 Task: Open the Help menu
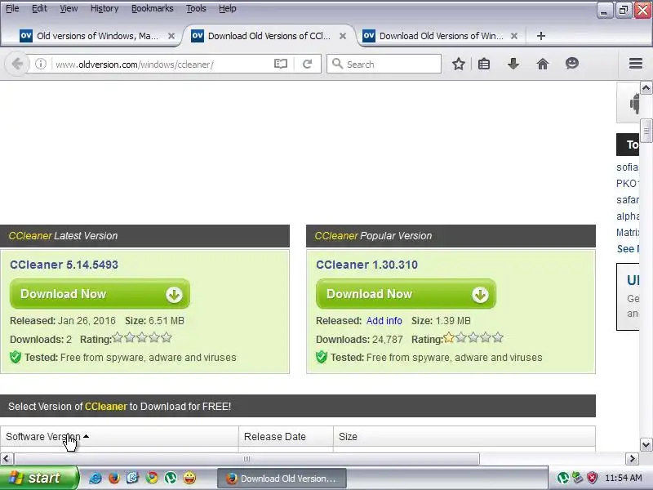(228, 8)
